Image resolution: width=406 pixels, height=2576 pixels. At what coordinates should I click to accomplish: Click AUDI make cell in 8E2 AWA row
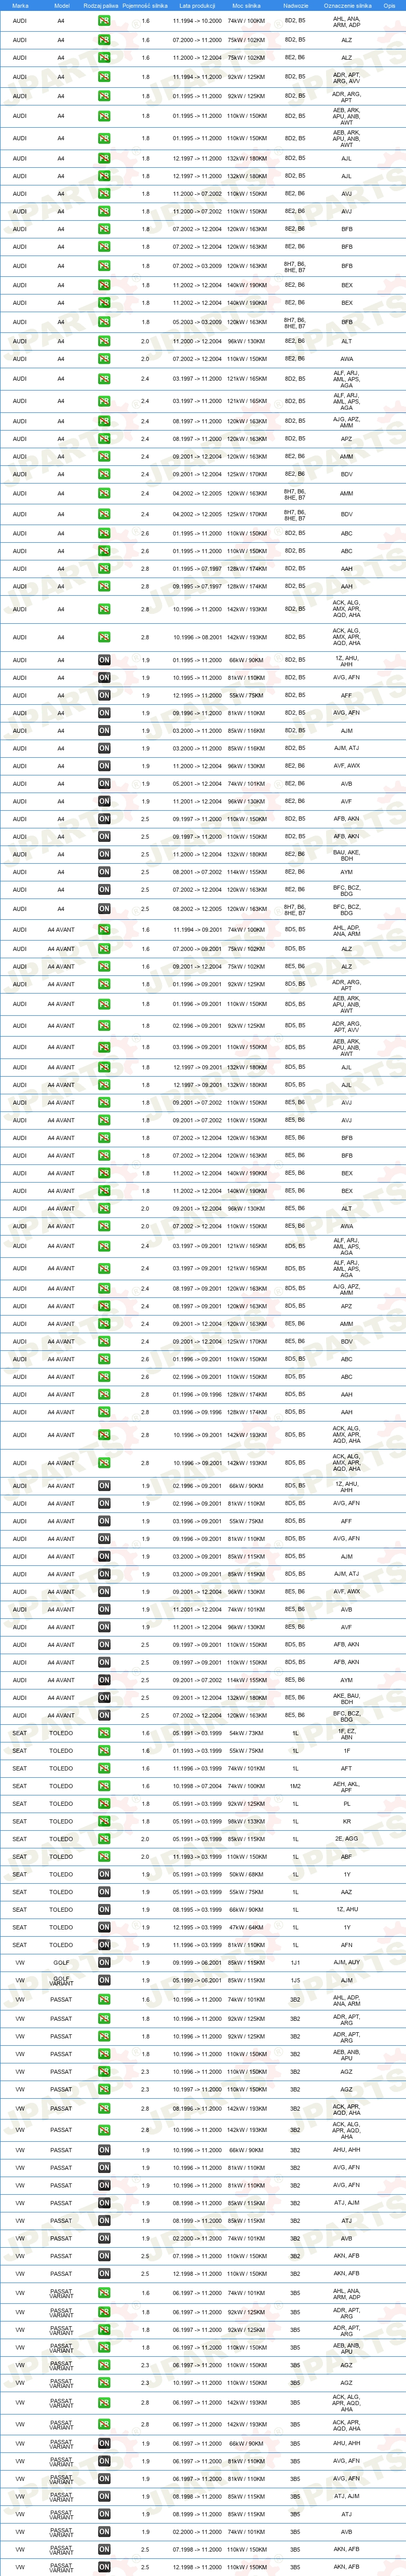(20, 359)
